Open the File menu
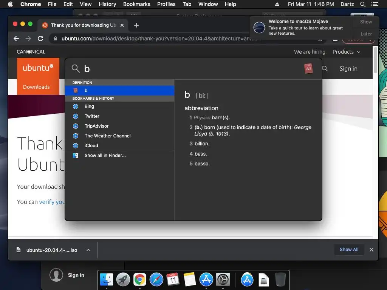The width and height of the screenshot is (387, 290). (52, 4)
